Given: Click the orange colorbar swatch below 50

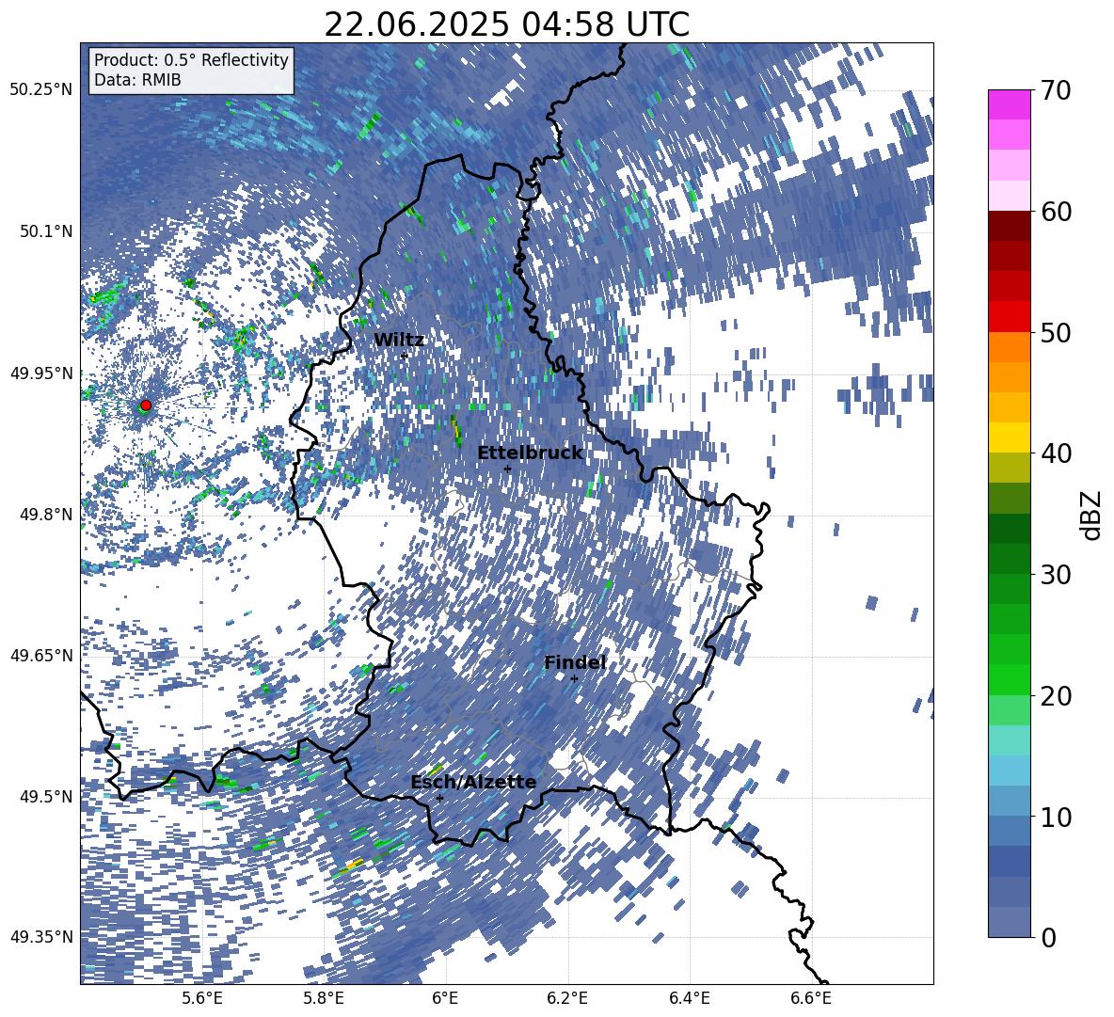Looking at the screenshot, I should (x=1009, y=346).
